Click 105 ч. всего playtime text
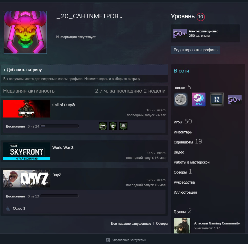Image resolution: width=248 pixels, height=244 pixels. 156,110
